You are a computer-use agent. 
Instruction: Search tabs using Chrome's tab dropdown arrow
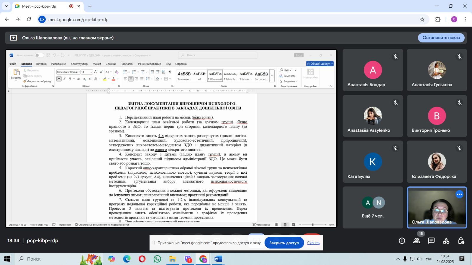click(x=6, y=6)
